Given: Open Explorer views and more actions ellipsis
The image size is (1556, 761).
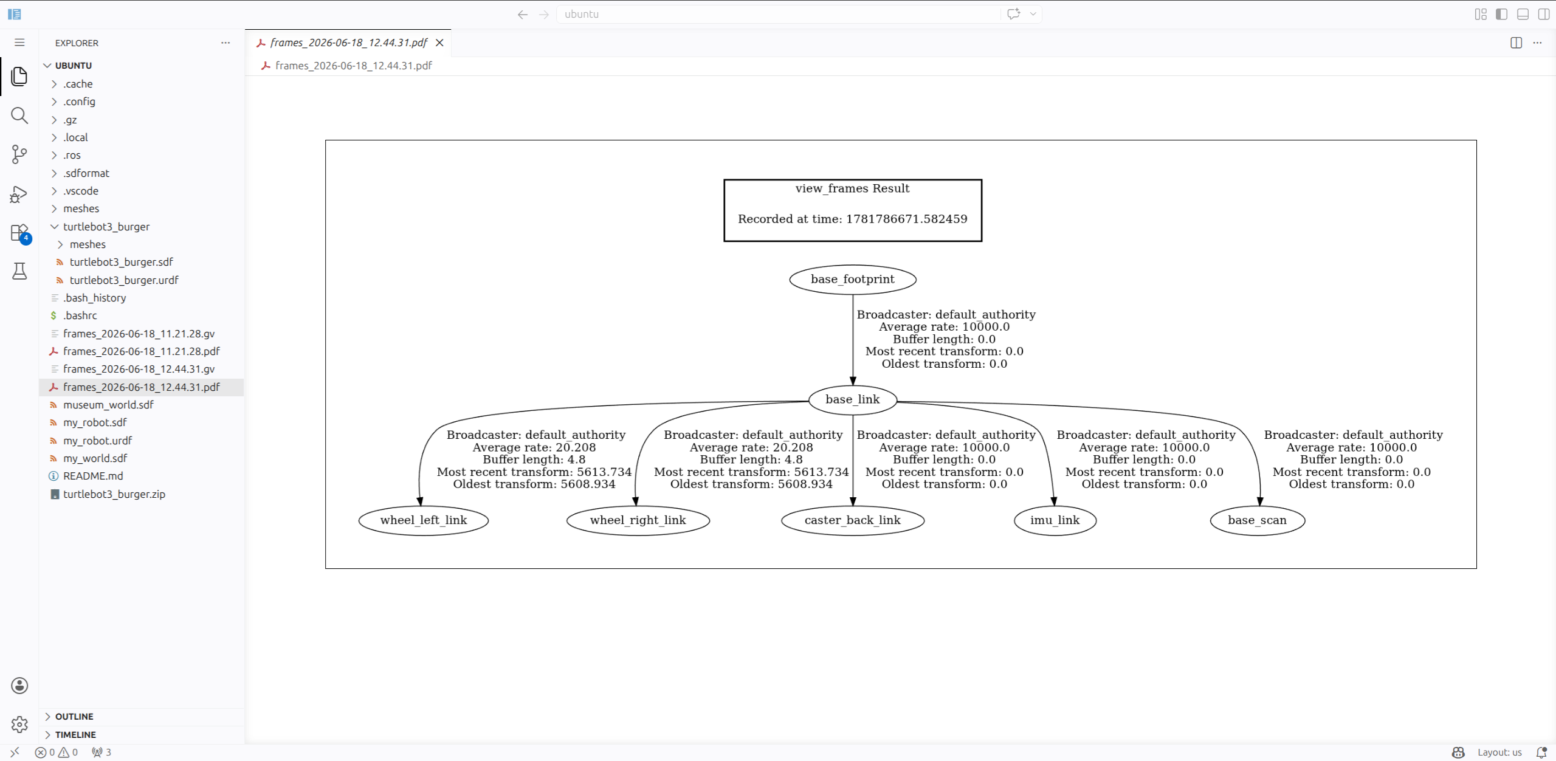Looking at the screenshot, I should coord(225,43).
